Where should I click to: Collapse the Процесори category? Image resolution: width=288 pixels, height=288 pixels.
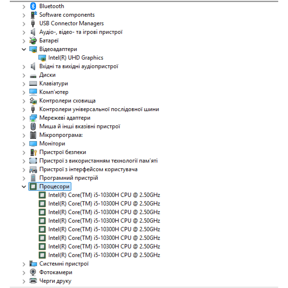pyautogui.click(x=24, y=187)
